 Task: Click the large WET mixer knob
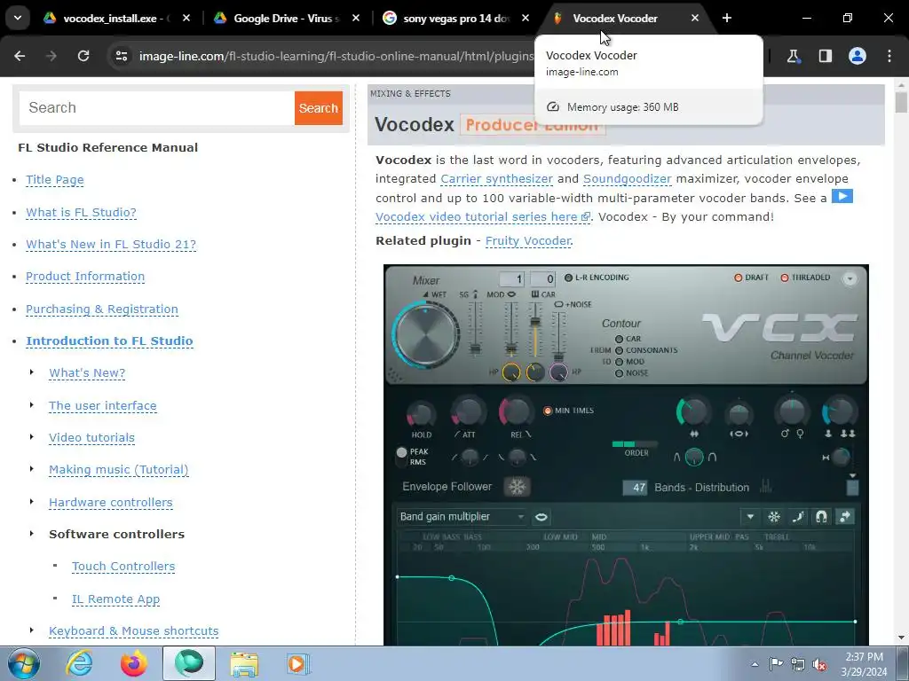click(426, 334)
